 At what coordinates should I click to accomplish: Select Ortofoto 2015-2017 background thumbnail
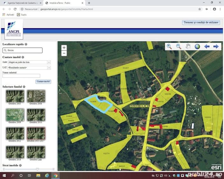pos(36,133)
